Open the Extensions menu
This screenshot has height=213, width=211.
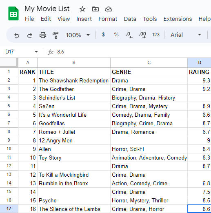tap(178, 19)
